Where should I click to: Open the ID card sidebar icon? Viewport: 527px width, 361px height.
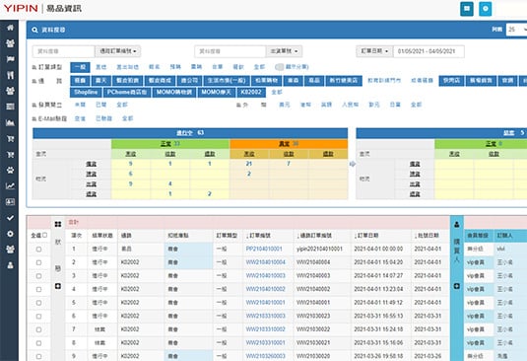point(10,202)
